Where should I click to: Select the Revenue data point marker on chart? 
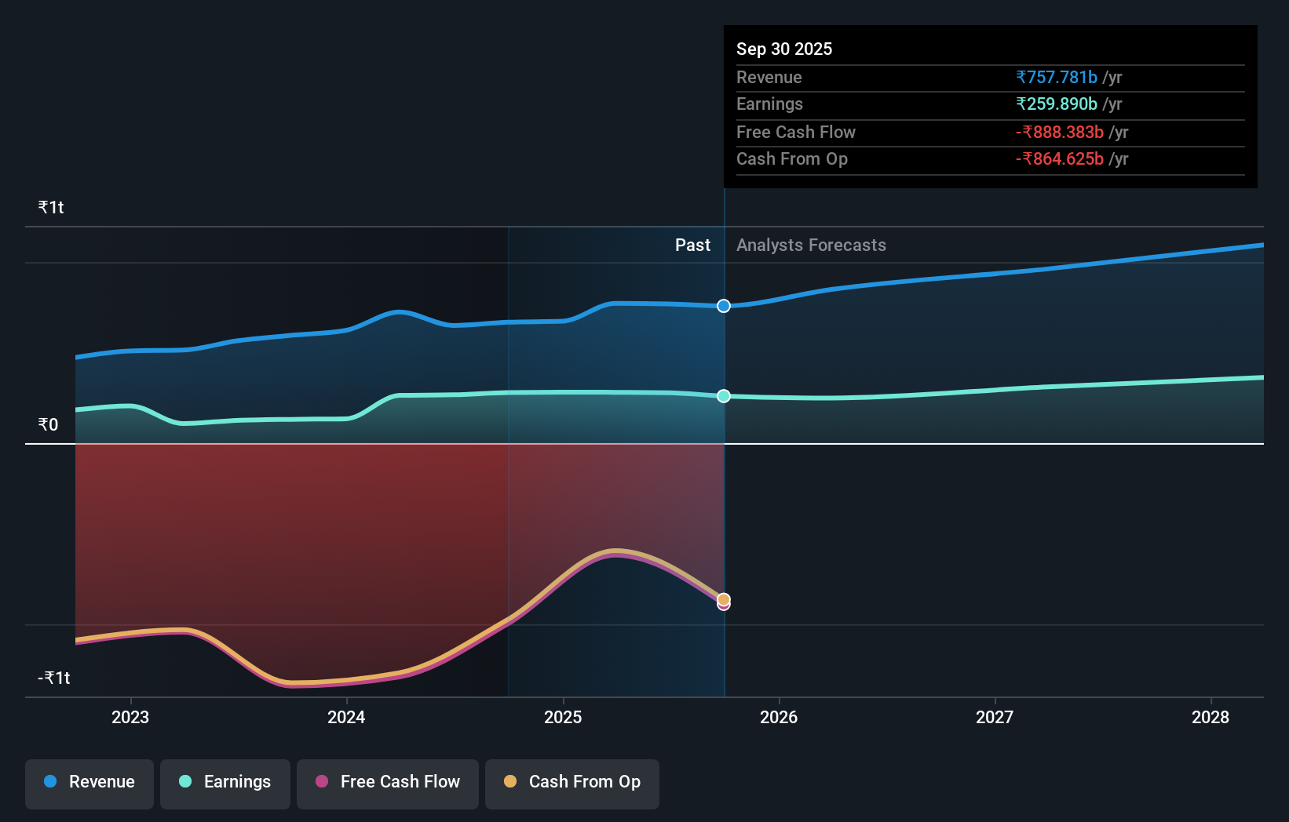(723, 306)
